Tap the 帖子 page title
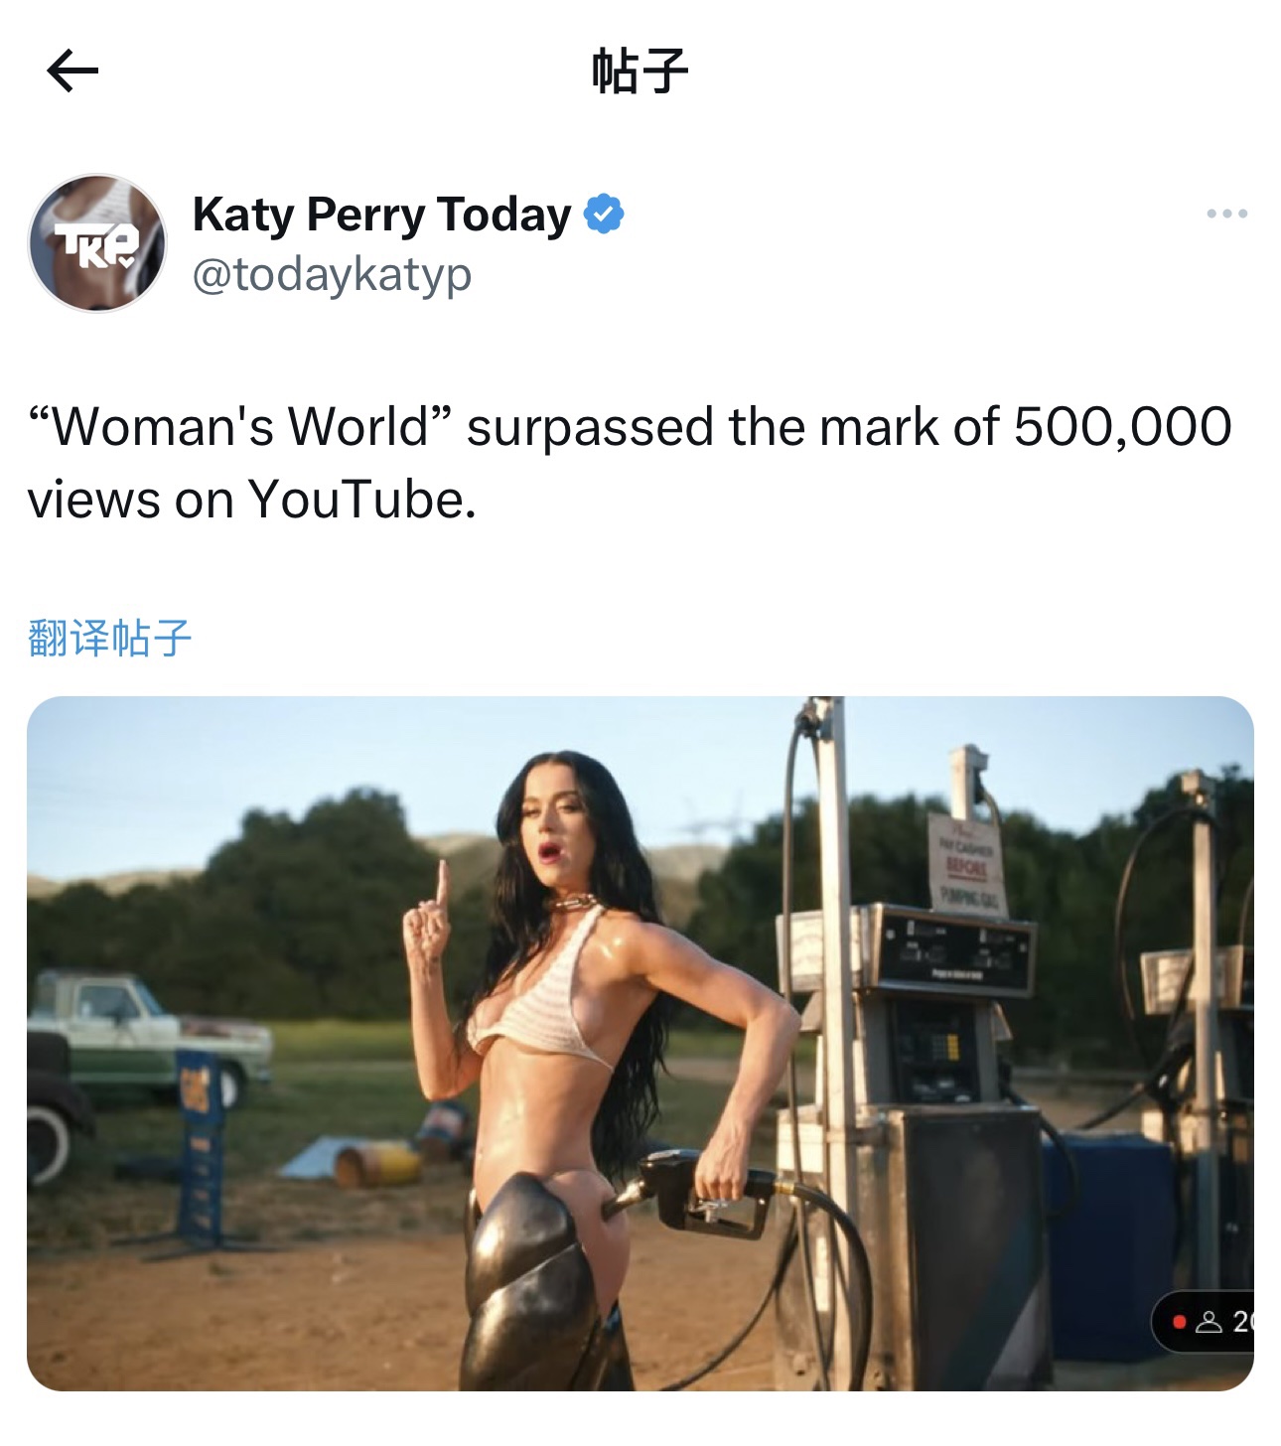The width and height of the screenshot is (1281, 1446). pyautogui.click(x=640, y=71)
